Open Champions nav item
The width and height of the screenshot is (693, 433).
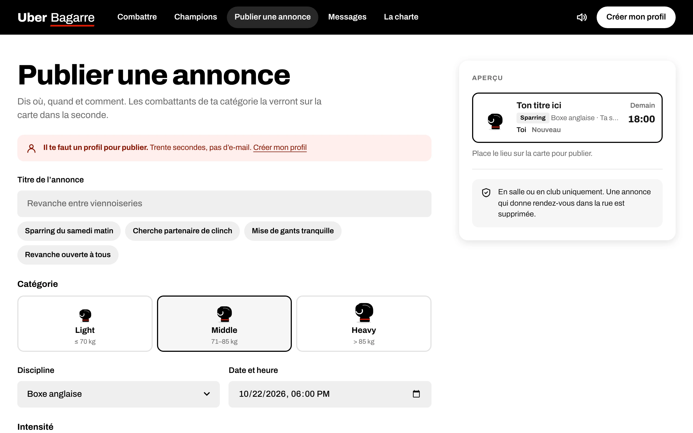pyautogui.click(x=196, y=17)
